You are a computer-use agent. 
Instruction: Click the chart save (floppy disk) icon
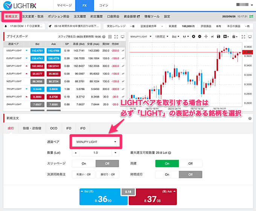[x=218, y=37]
